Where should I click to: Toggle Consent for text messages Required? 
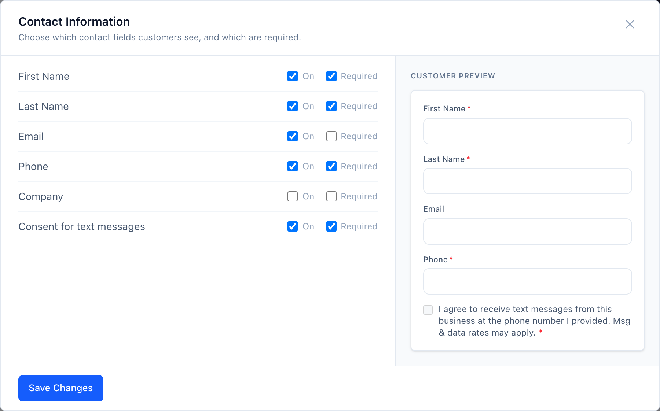[331, 226]
